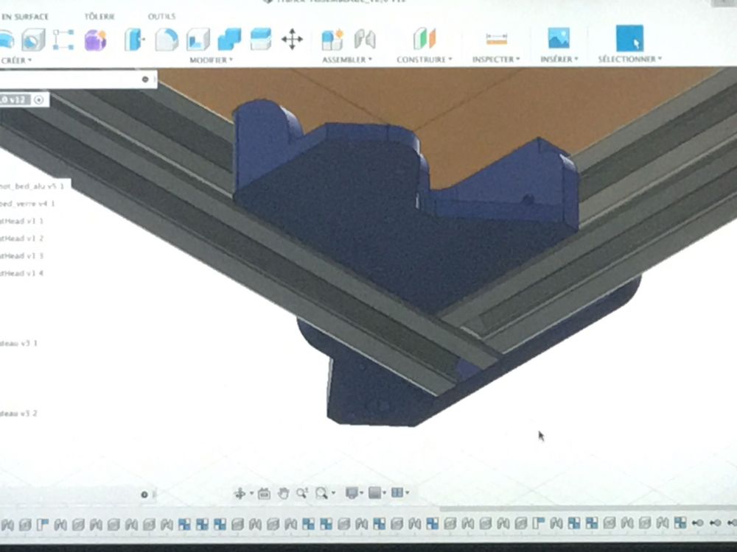The width and height of the screenshot is (737, 552).
Task: Click the document node labeled v12
Action: (15, 100)
